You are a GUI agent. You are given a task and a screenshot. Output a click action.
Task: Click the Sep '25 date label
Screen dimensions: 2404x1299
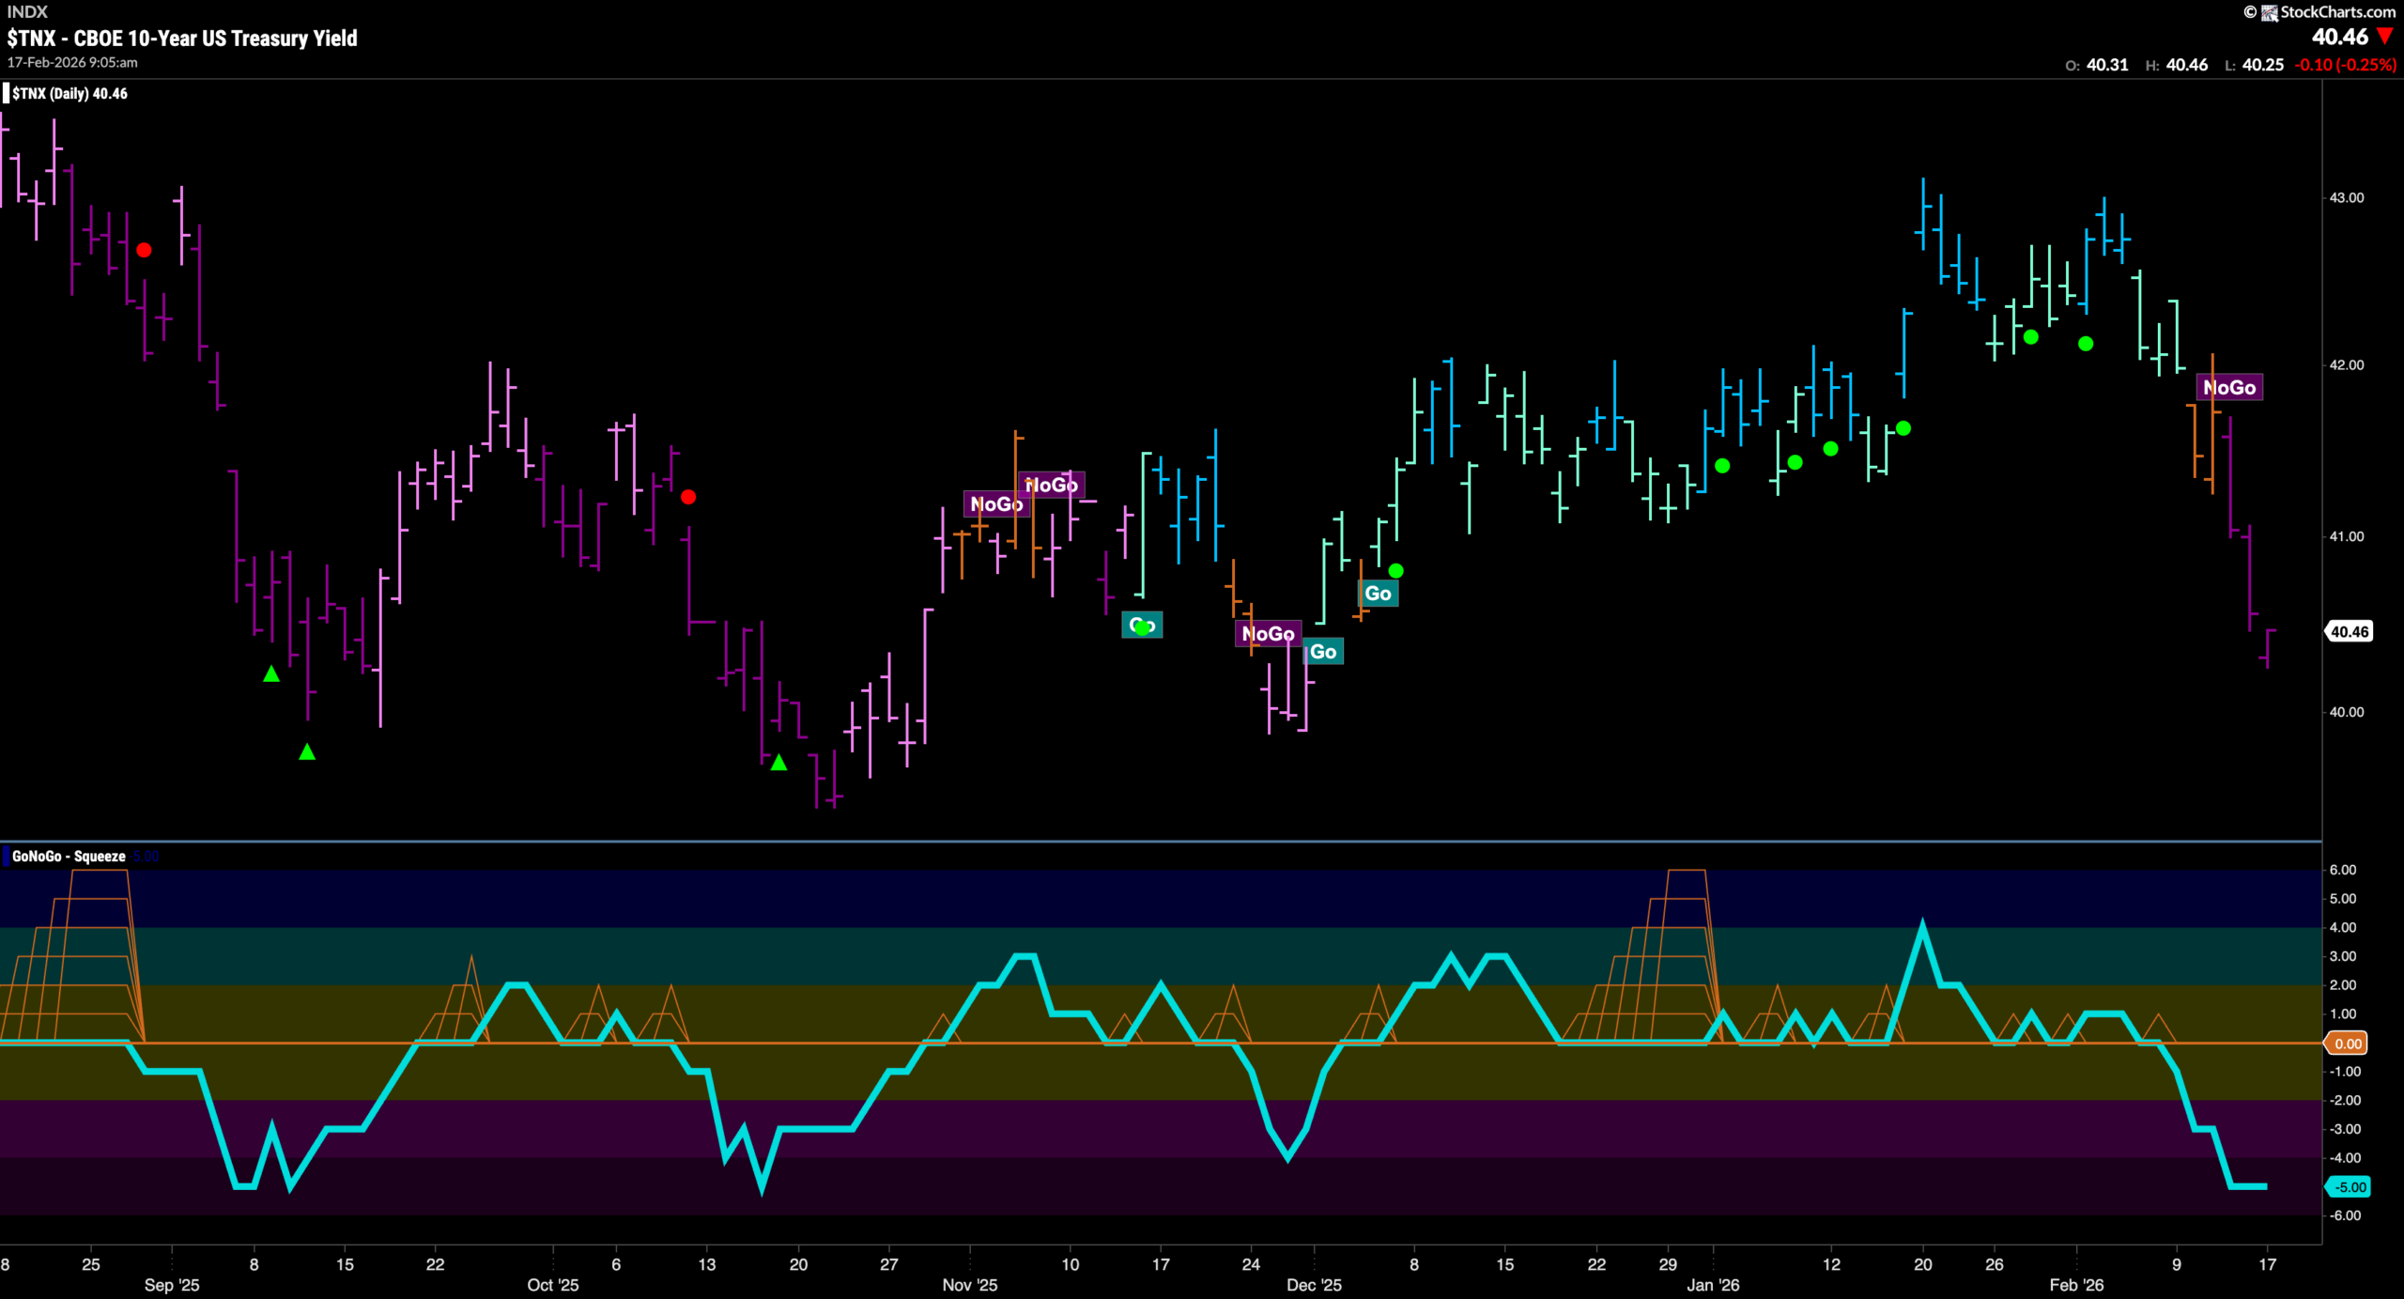tap(172, 1285)
